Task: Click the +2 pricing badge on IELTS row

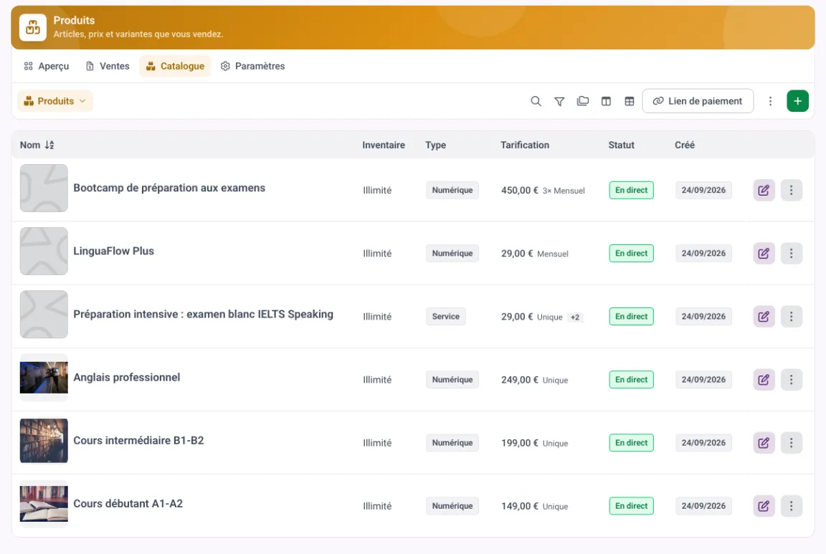Action: 575,317
